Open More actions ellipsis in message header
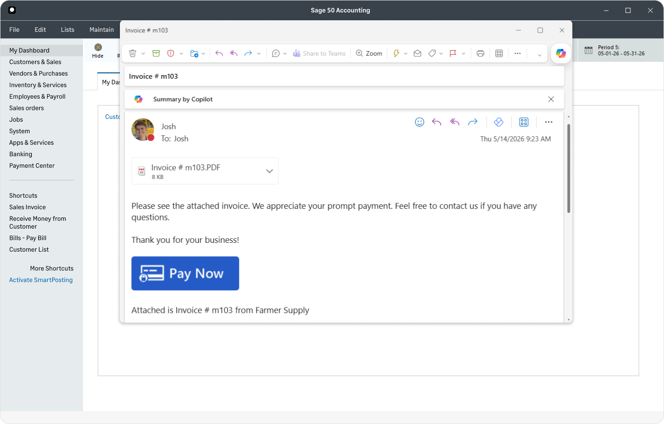The height and width of the screenshot is (424, 664). 549,122
